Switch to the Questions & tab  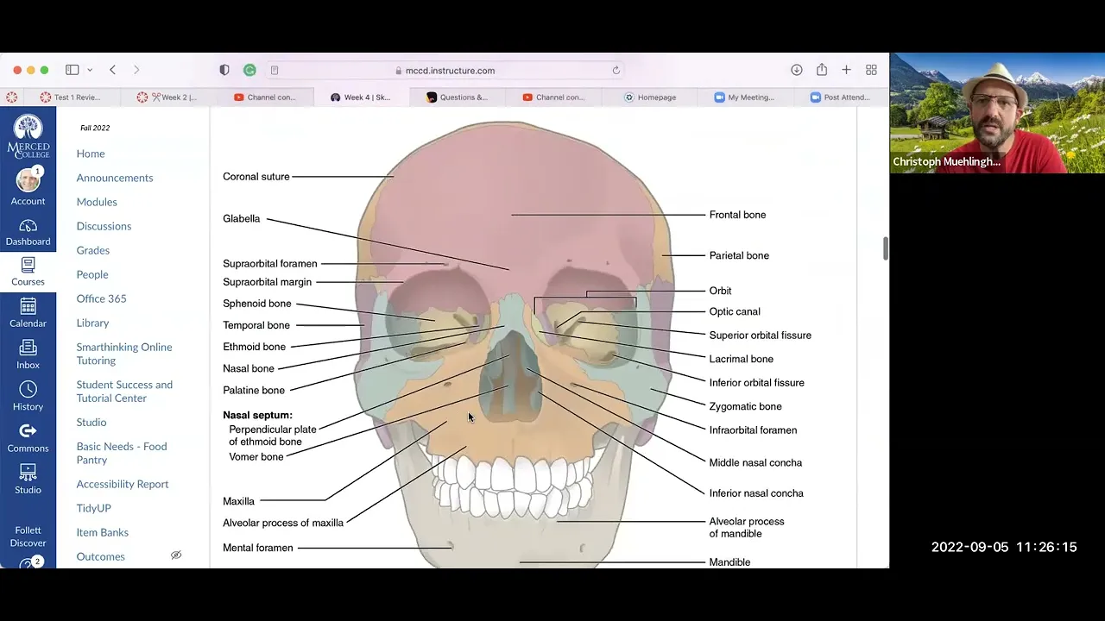[x=458, y=97]
